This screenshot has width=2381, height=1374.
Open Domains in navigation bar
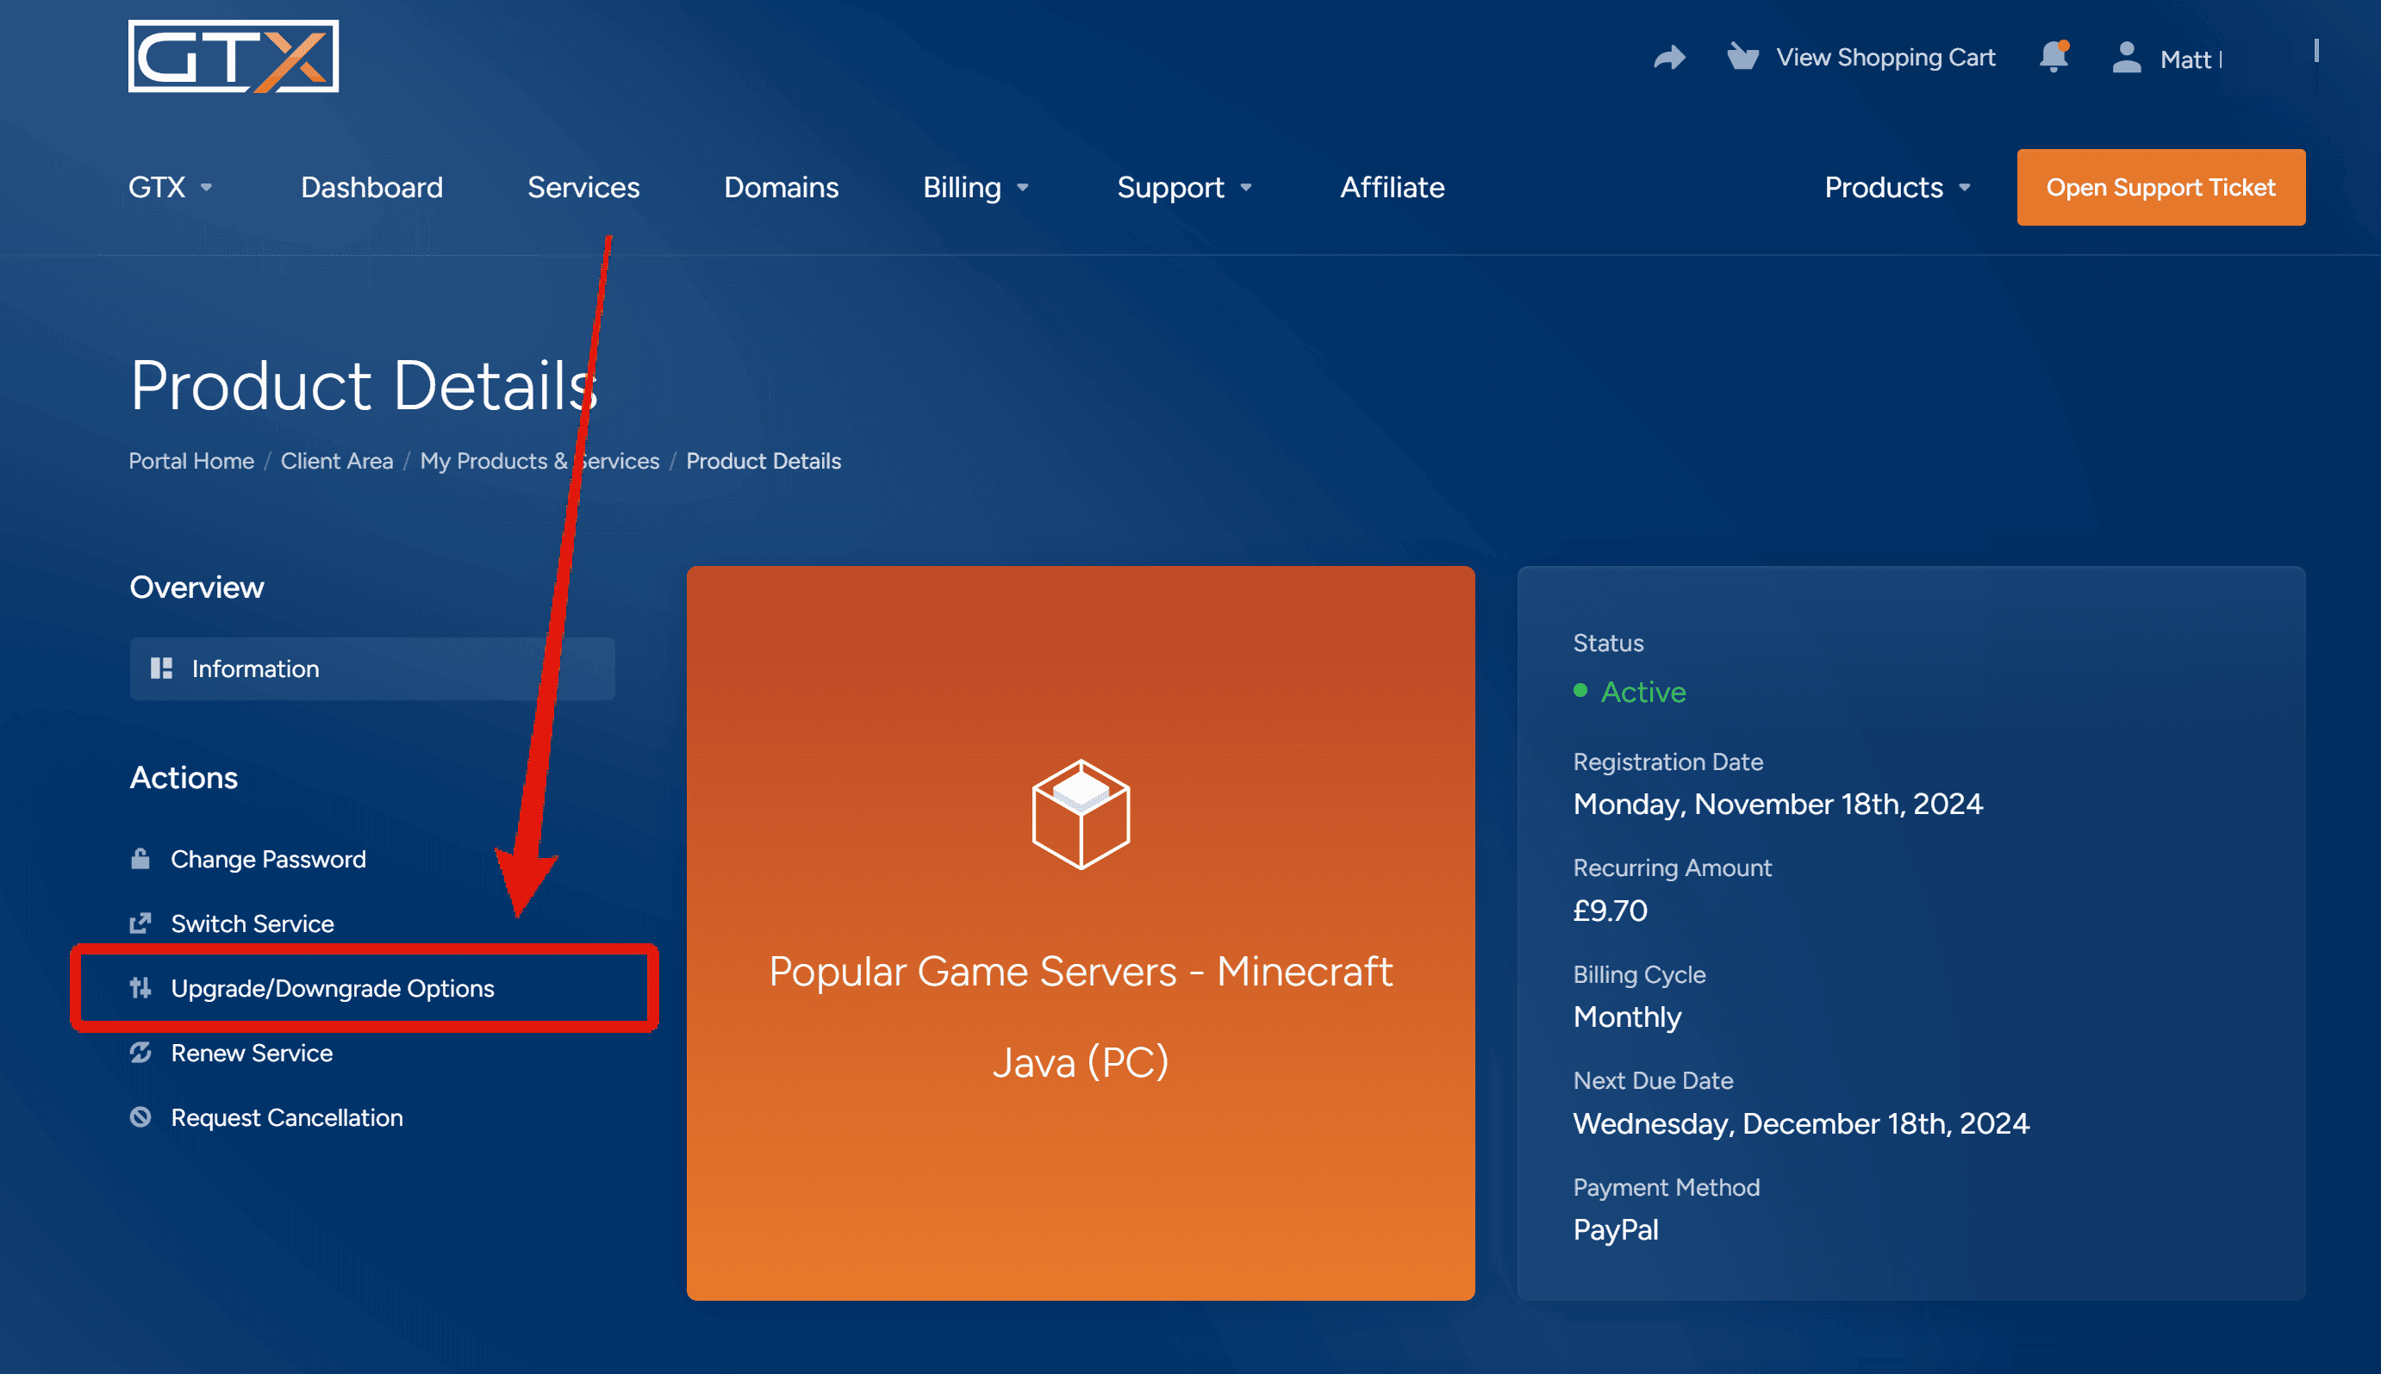[781, 187]
